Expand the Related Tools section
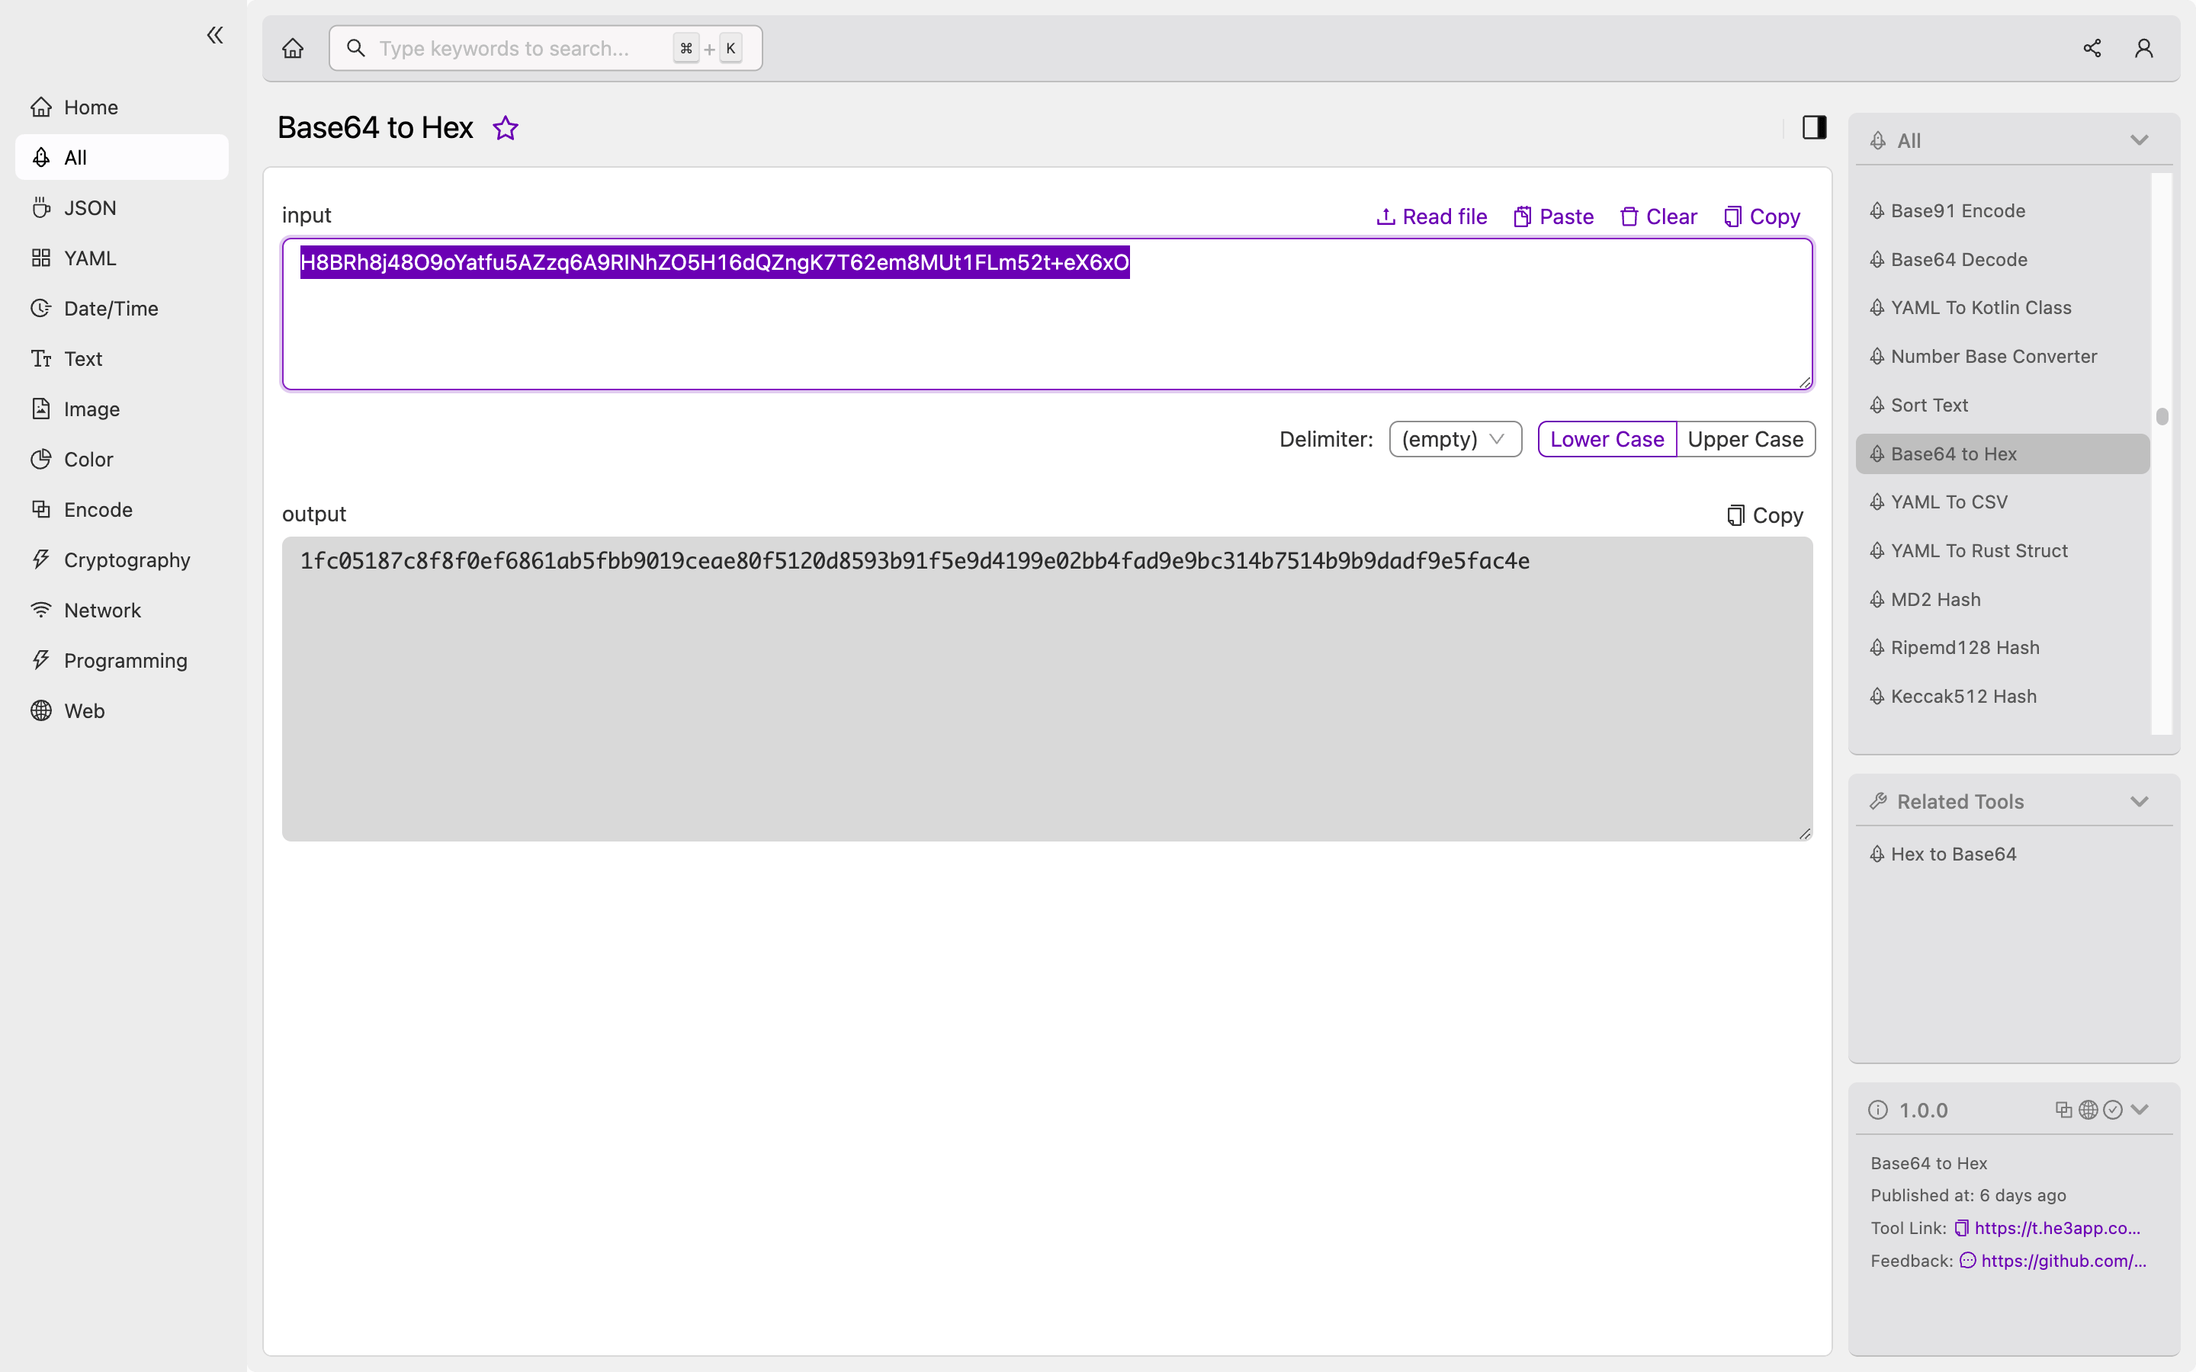The width and height of the screenshot is (2196, 1372). (x=2139, y=801)
